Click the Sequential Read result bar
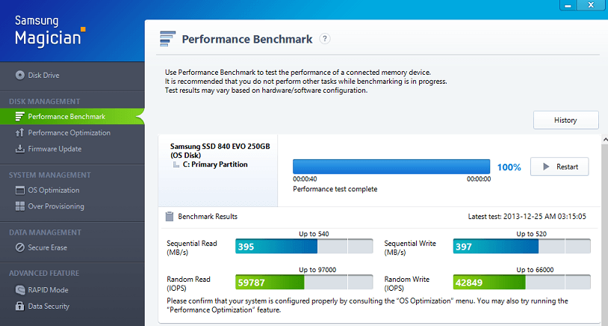This screenshot has width=608, height=326. click(x=303, y=247)
